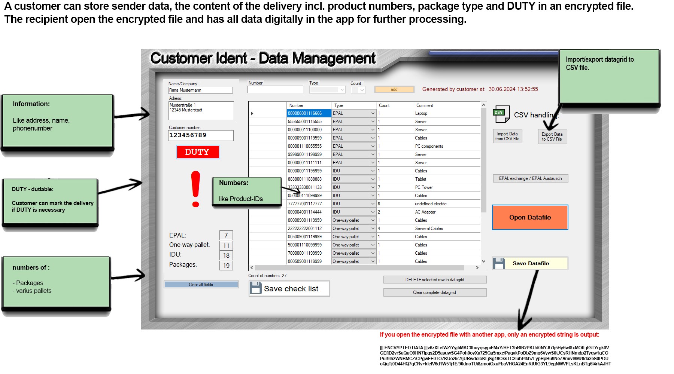Image resolution: width=674 pixels, height=374 pixels.
Task: Click Clear complete datagrid button
Action: [434, 292]
